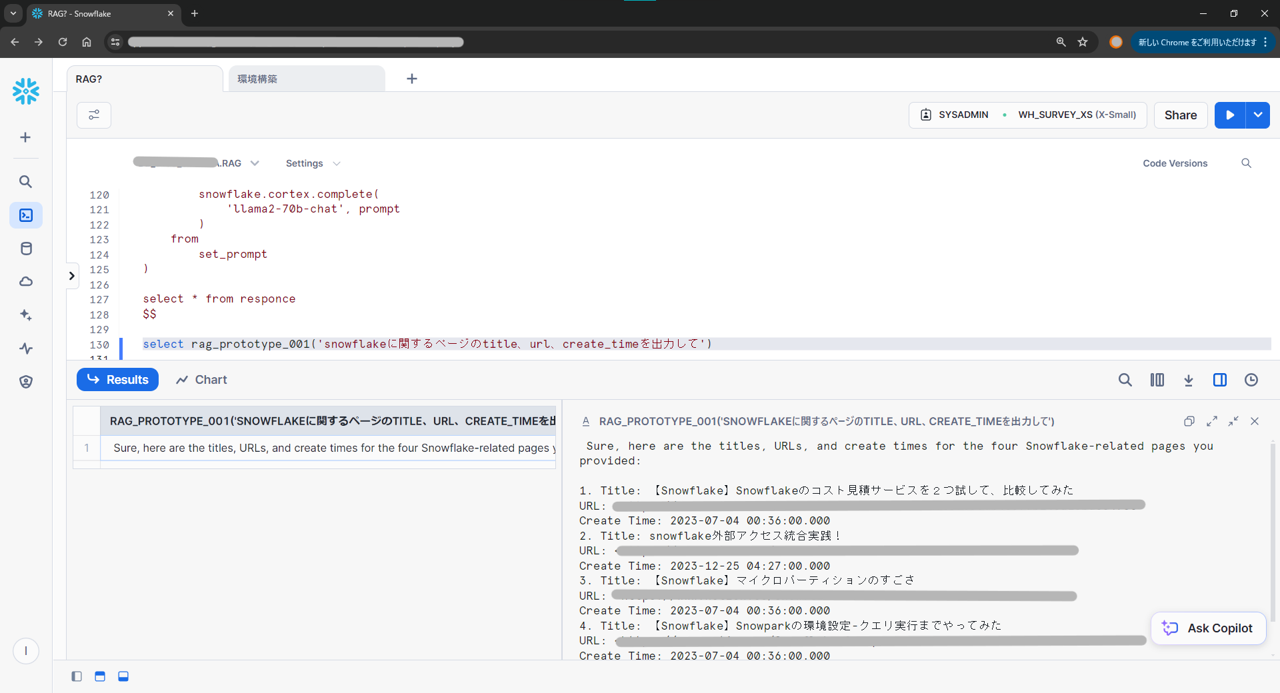The width and height of the screenshot is (1280, 693).
Task: Open Chrome tab search dropdown
Action: [13, 13]
